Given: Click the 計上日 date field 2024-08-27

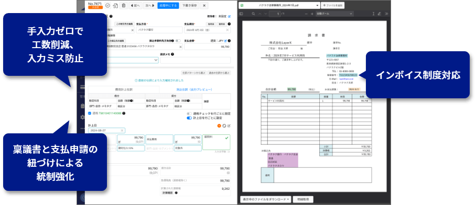Looking at the screenshot, I should [x=106, y=131].
